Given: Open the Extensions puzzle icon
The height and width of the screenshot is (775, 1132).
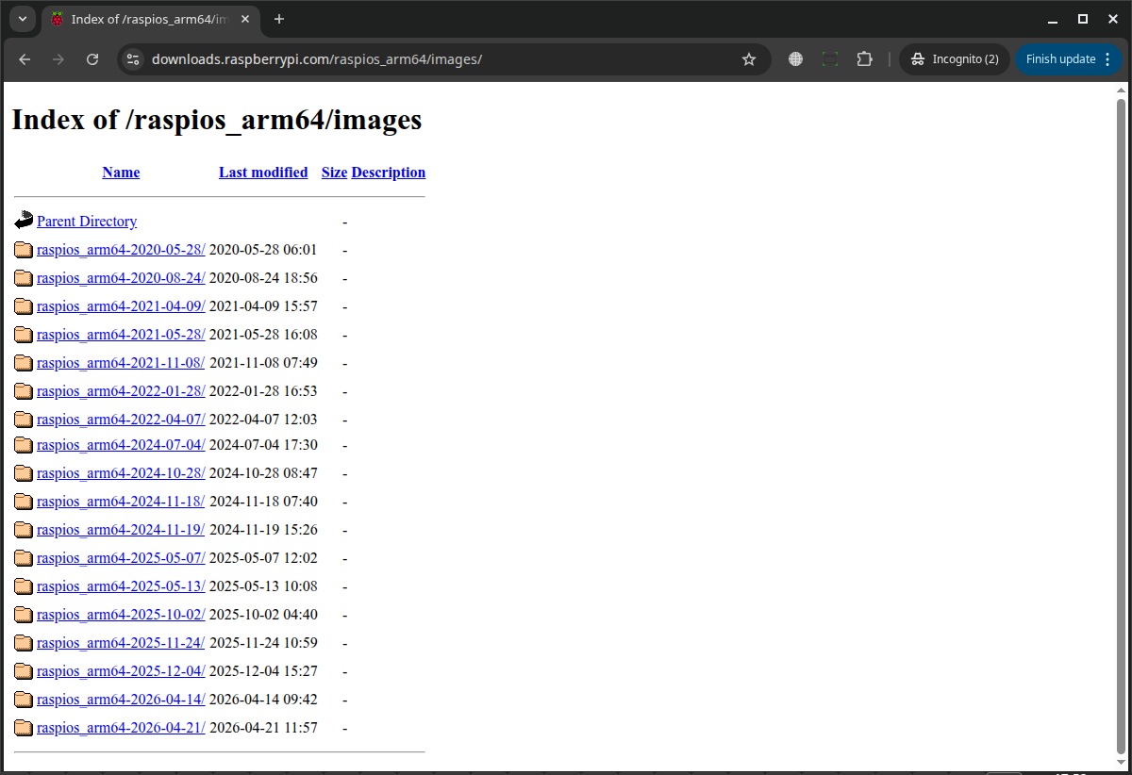Looking at the screenshot, I should [x=864, y=59].
